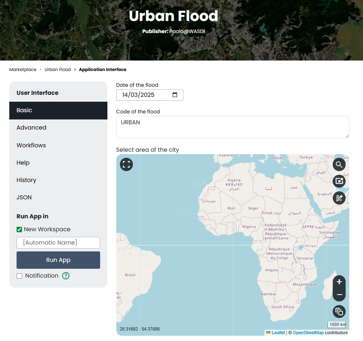Screen dimensions: 363x341
Task: Click the Brasil label on the map
Action: click(130, 275)
